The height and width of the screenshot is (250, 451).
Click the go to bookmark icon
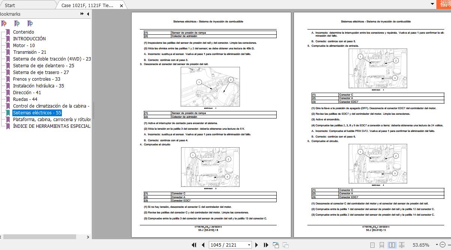point(30,23)
